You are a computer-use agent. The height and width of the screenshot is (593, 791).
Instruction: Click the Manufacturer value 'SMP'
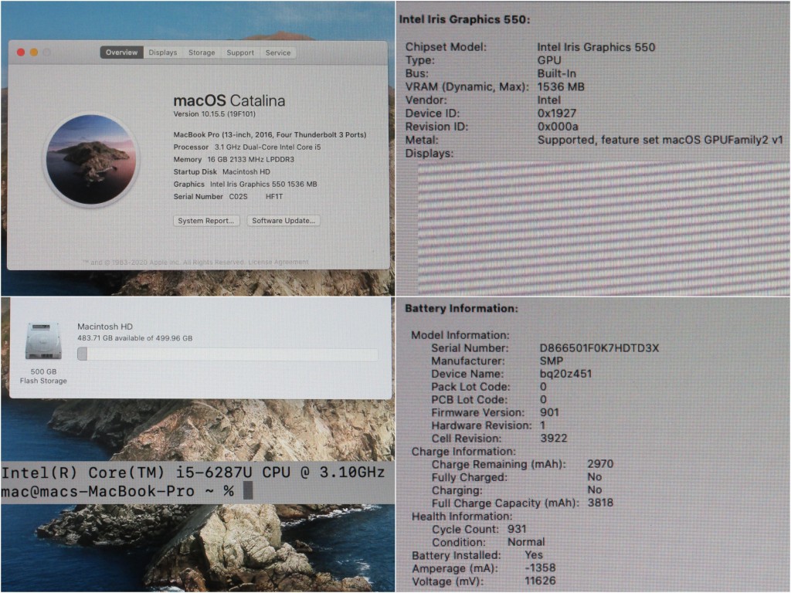pyautogui.click(x=552, y=361)
